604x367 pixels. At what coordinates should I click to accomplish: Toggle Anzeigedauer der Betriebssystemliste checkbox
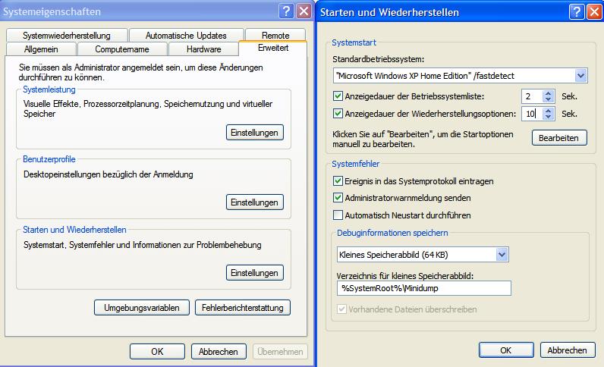point(338,96)
